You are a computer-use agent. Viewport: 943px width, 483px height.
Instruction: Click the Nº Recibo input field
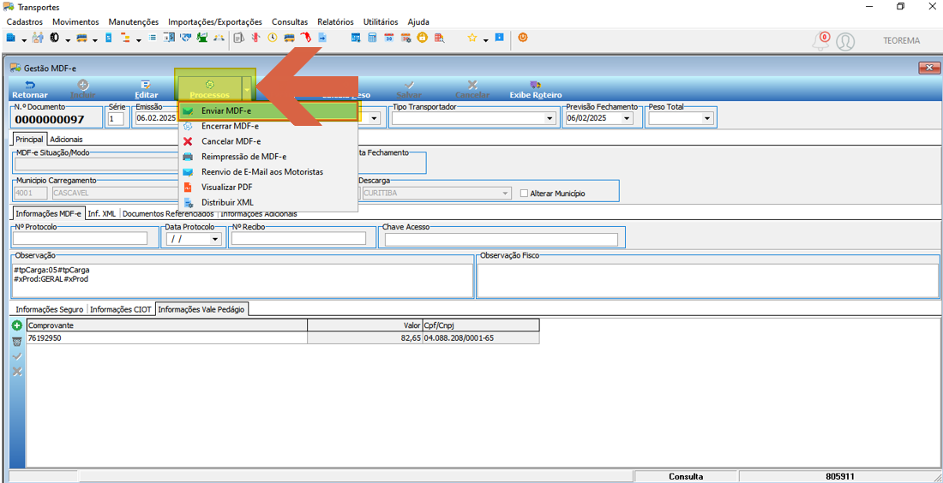[298, 238]
